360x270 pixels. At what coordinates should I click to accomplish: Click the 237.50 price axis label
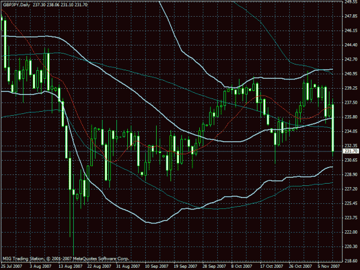pyautogui.click(x=351, y=102)
